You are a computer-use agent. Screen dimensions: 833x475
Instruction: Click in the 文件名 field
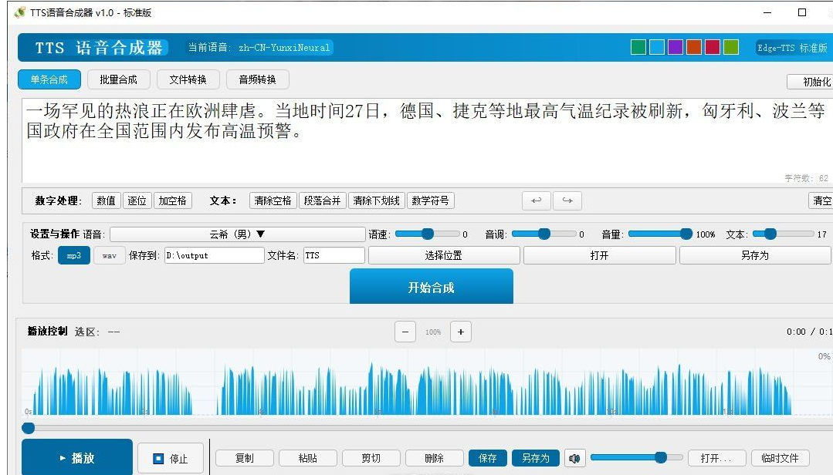(334, 255)
